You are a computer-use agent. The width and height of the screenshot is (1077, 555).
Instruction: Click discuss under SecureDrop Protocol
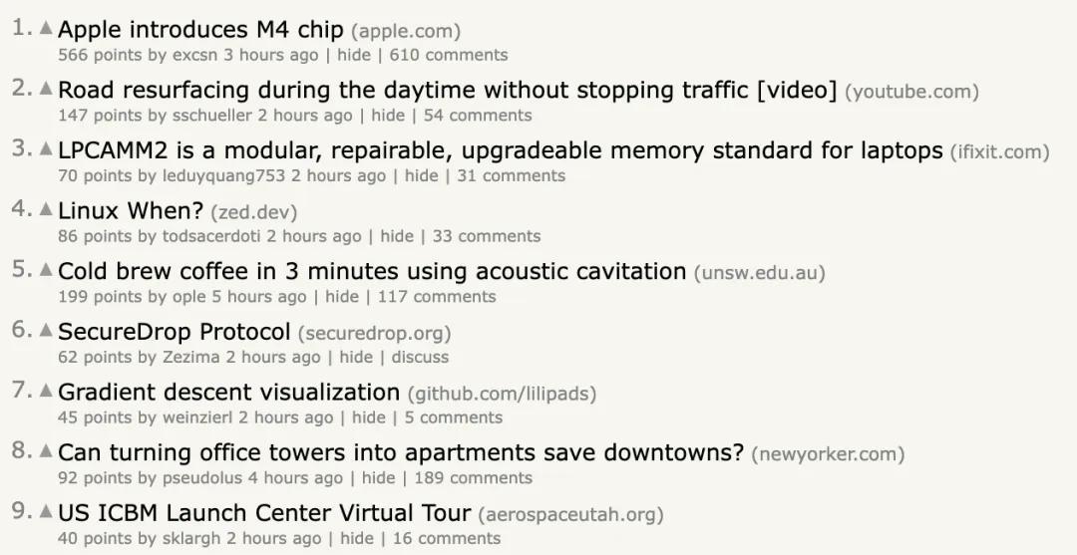coord(420,357)
